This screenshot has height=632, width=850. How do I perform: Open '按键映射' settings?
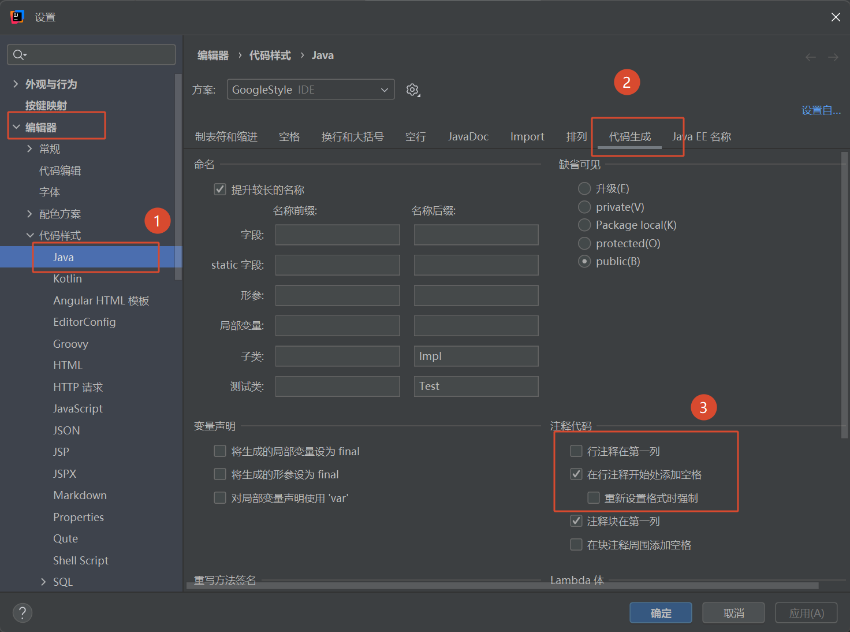pyautogui.click(x=46, y=106)
